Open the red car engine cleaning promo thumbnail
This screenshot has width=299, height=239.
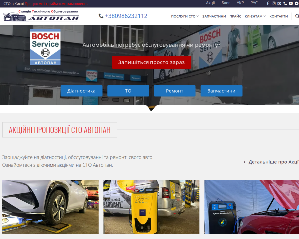[x=252, y=207]
